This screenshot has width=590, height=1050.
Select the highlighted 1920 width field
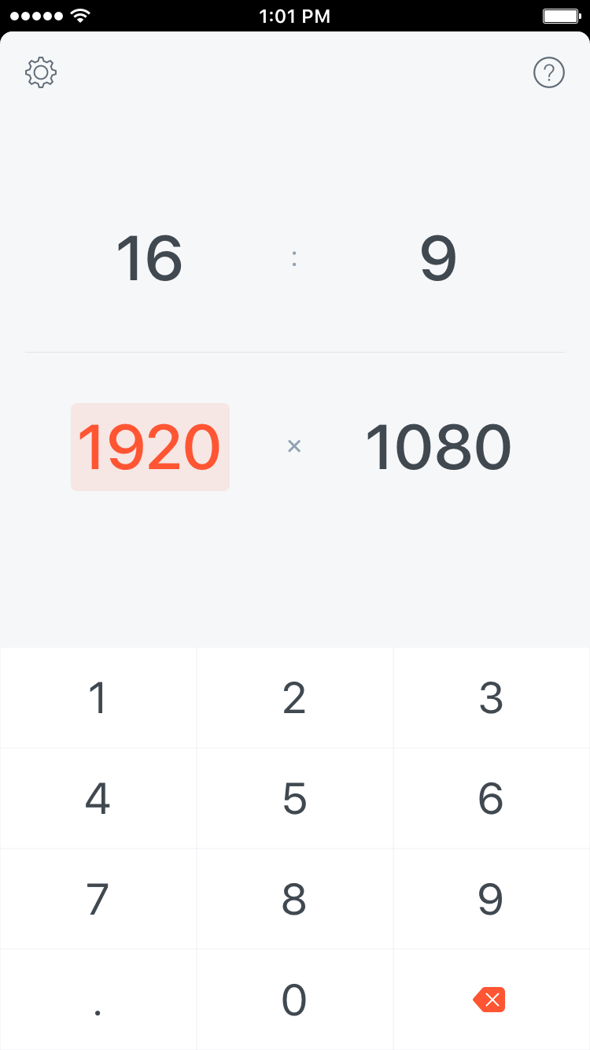150,447
